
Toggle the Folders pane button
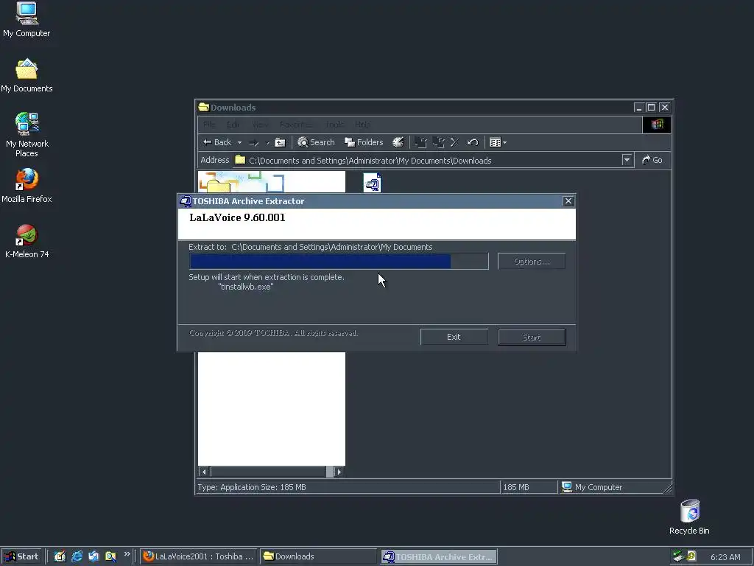[364, 142]
